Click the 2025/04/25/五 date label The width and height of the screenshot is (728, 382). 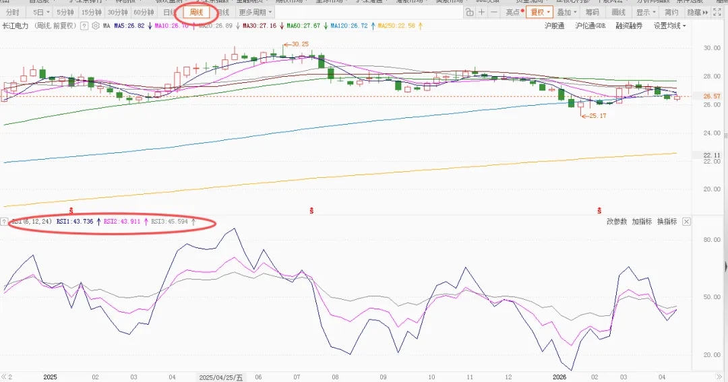pos(221,377)
